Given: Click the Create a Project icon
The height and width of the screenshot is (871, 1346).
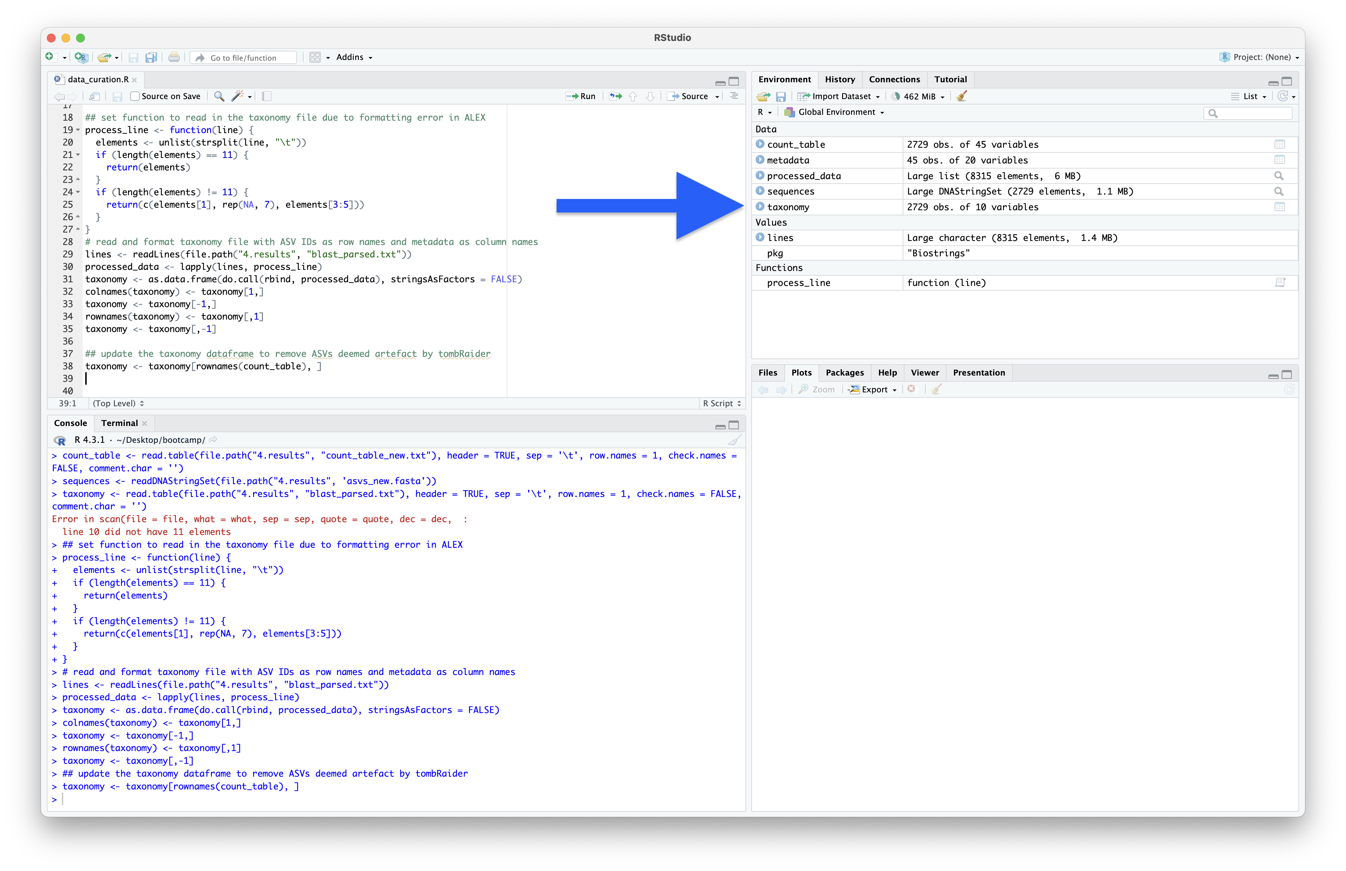Looking at the screenshot, I should click(x=81, y=57).
